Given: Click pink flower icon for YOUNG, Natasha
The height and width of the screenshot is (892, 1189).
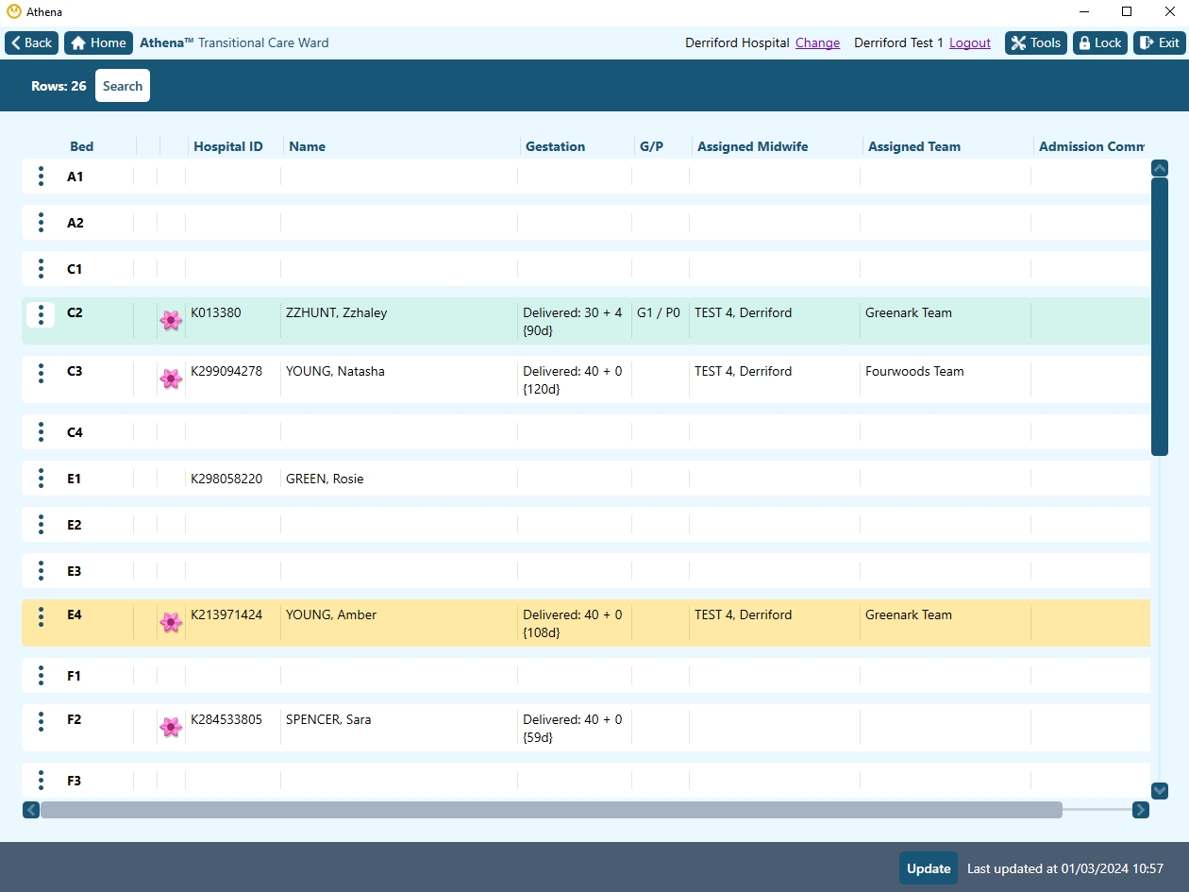Looking at the screenshot, I should coord(171,379).
